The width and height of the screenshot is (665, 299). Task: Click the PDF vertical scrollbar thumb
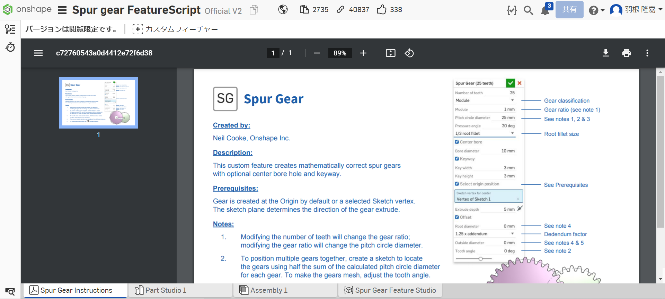[x=660, y=152]
